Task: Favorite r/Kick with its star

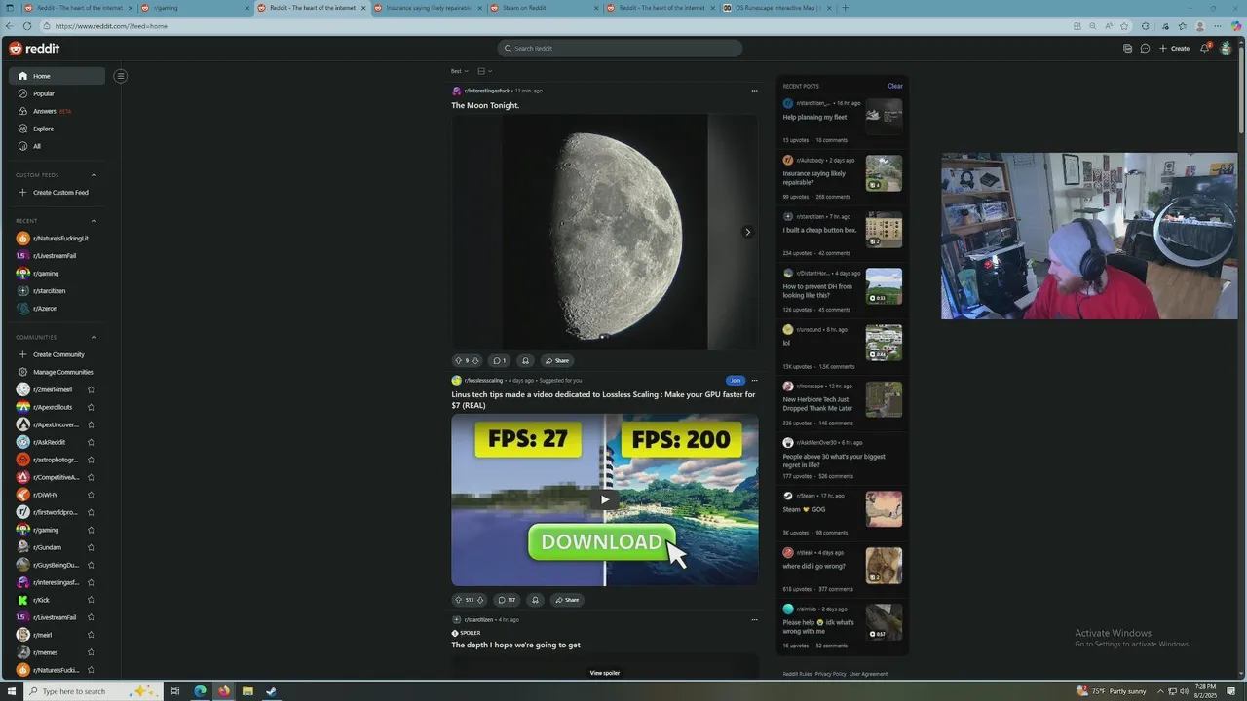Action: click(x=91, y=600)
